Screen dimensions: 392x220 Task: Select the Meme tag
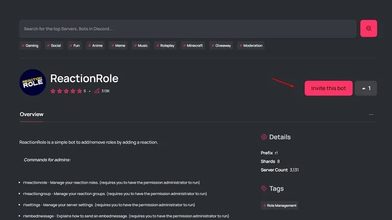[x=118, y=46]
